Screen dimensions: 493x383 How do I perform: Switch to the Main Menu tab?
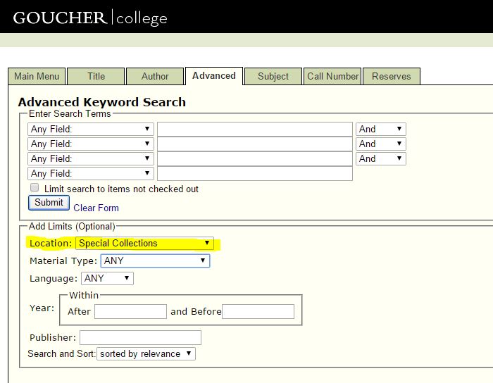(x=37, y=76)
